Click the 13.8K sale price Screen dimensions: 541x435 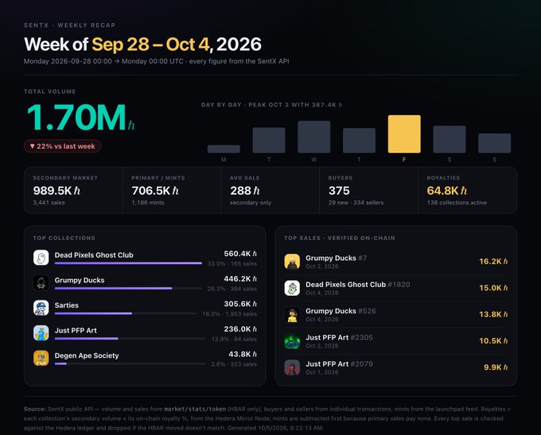coord(493,315)
